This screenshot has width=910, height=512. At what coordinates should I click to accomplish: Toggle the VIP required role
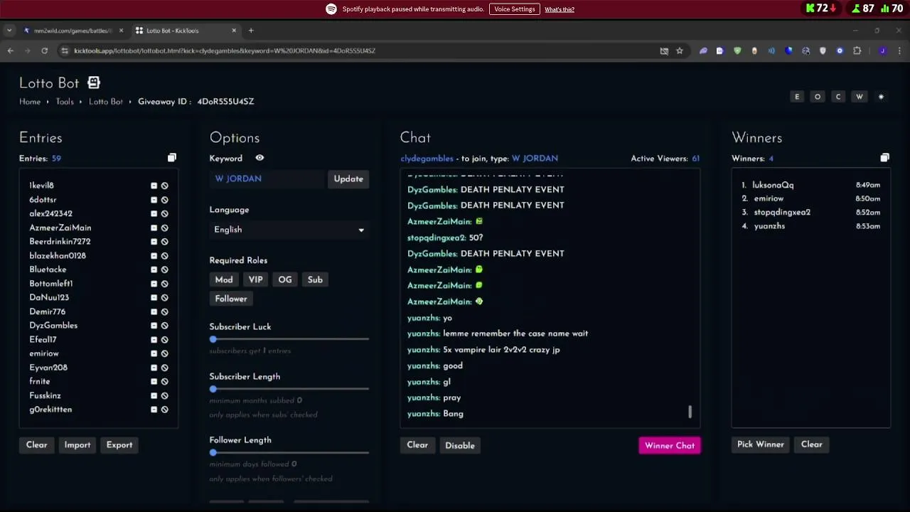pyautogui.click(x=256, y=279)
